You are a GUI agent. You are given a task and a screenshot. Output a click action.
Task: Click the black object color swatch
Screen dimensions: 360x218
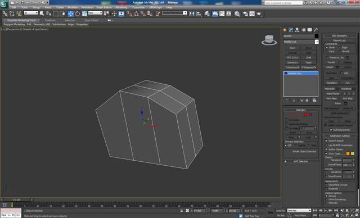[317, 36]
